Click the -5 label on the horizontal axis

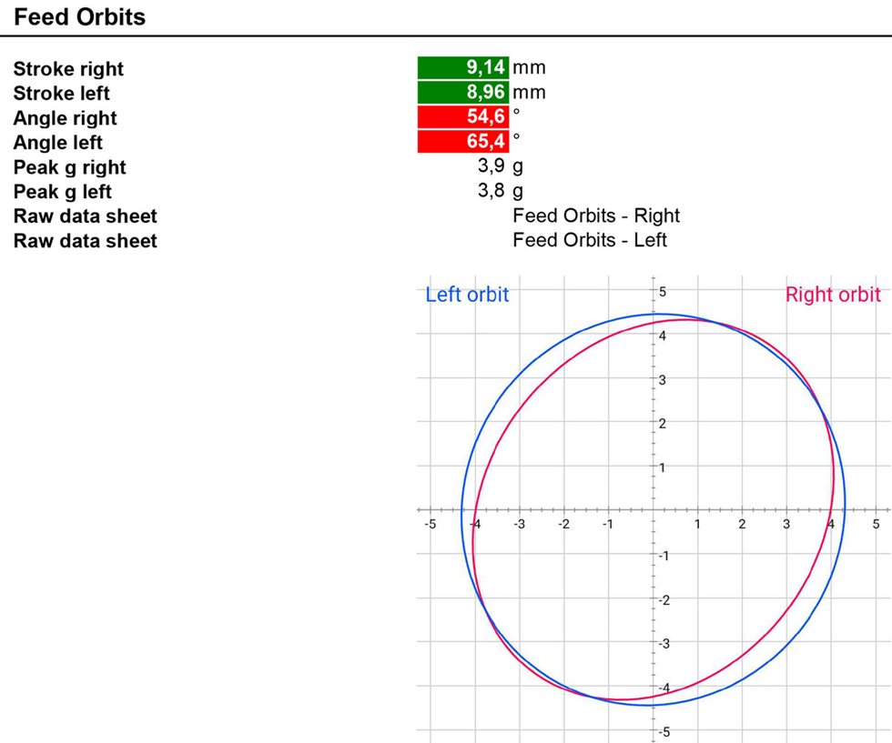pyautogui.click(x=430, y=525)
